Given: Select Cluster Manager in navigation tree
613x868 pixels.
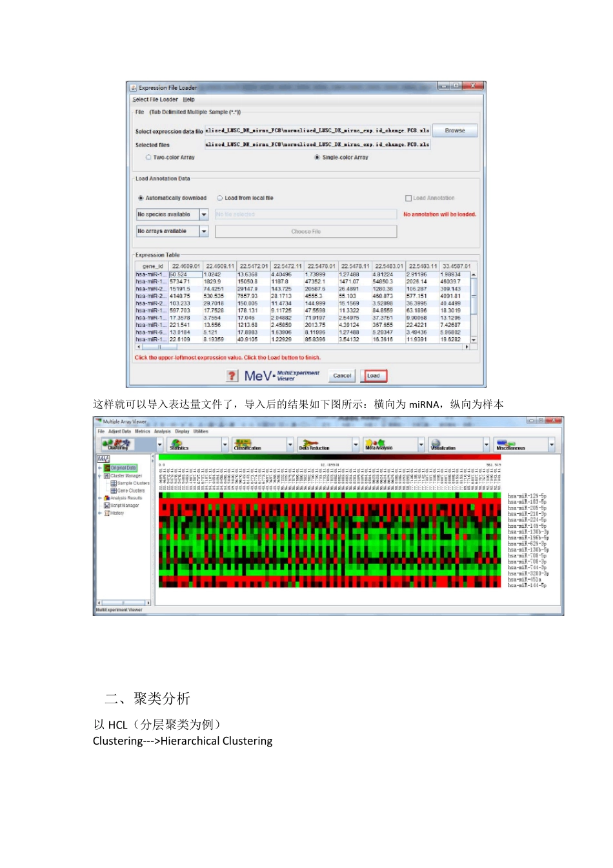Looking at the screenshot, I should 123,475.
